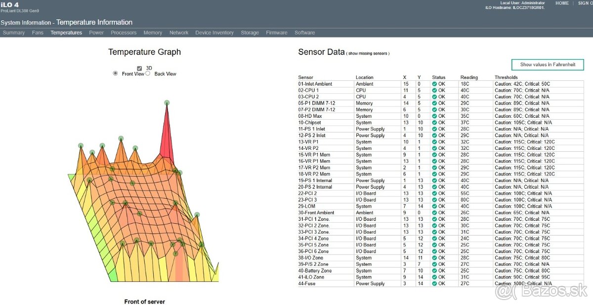Click OK status icon for 02-CPU 1 sensor
The image size is (593, 305).
(x=434, y=91)
